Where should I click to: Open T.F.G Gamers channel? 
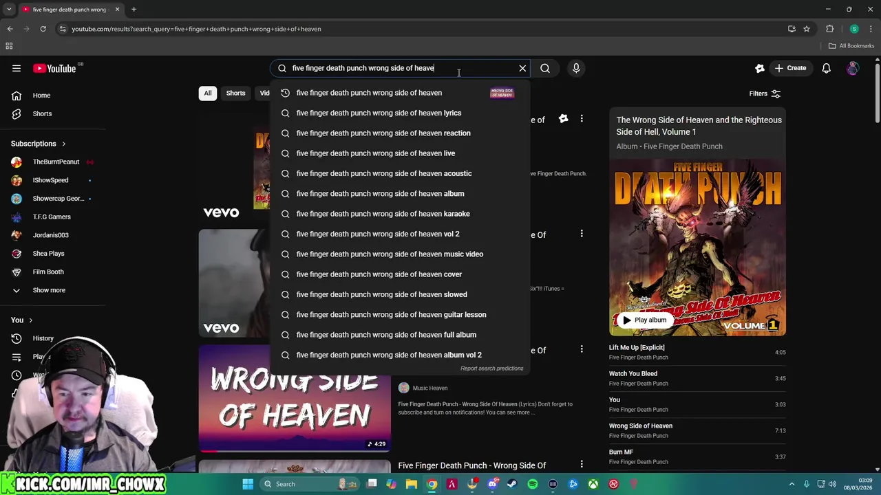point(52,217)
